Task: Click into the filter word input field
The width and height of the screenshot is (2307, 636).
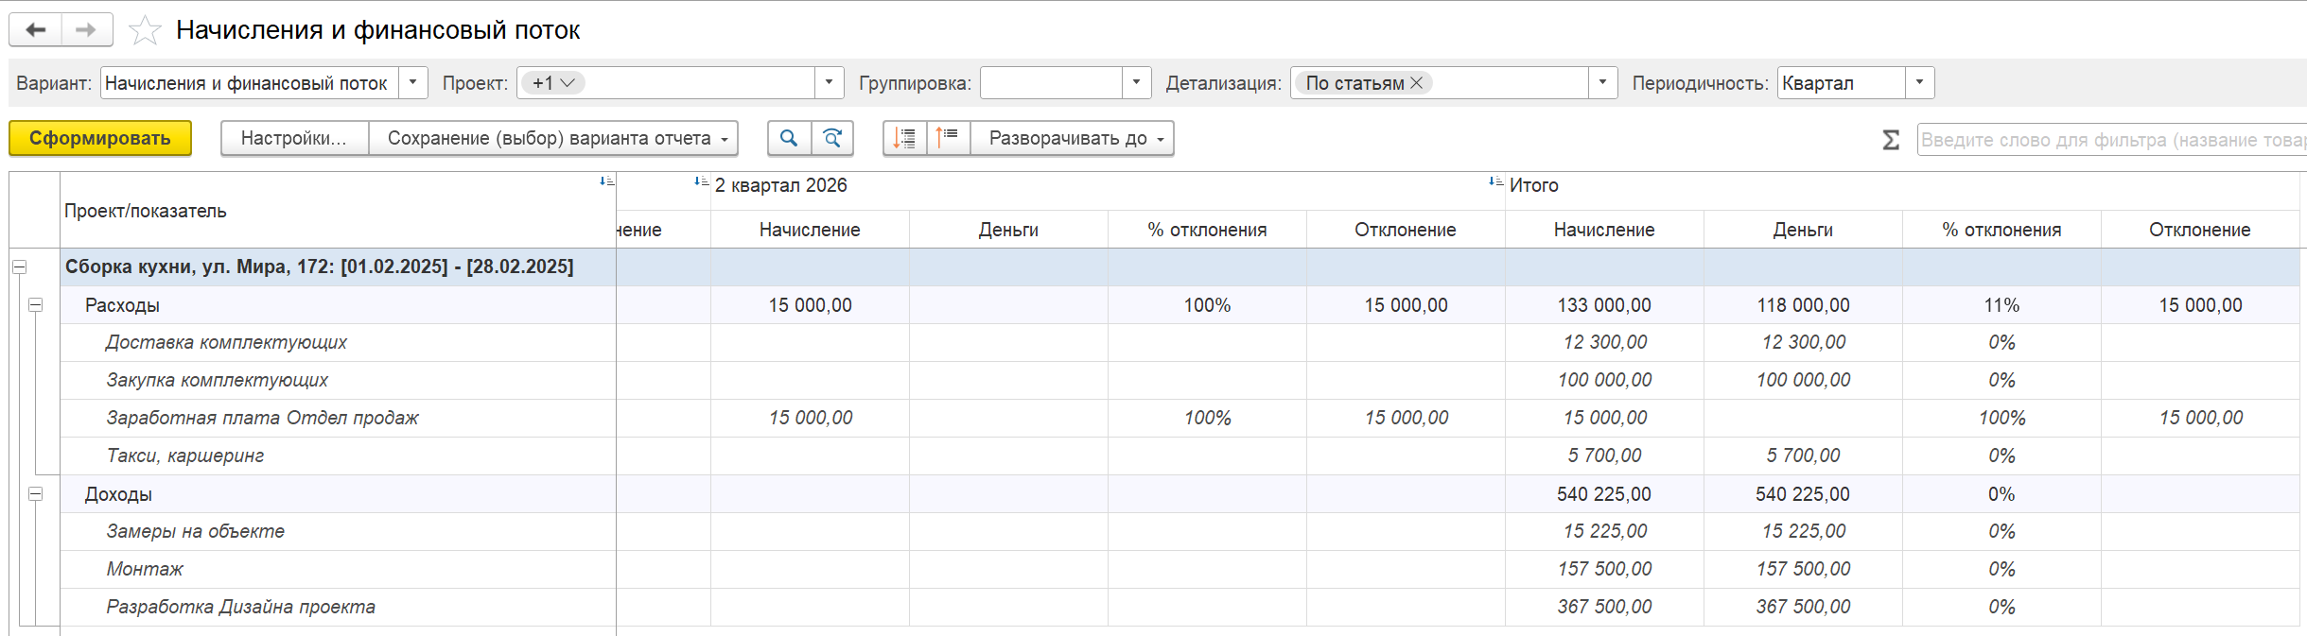Action: point(2111,140)
